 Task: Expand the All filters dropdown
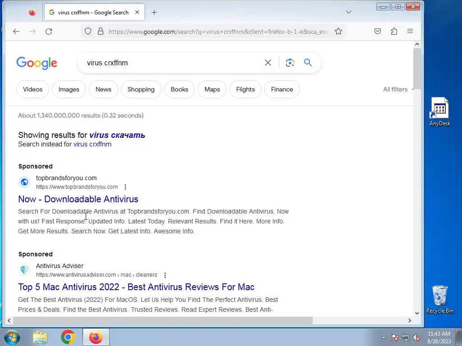[x=398, y=89]
